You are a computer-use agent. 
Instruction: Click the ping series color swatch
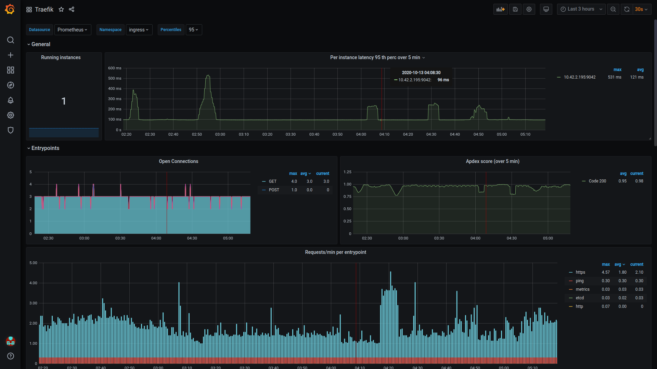click(571, 281)
